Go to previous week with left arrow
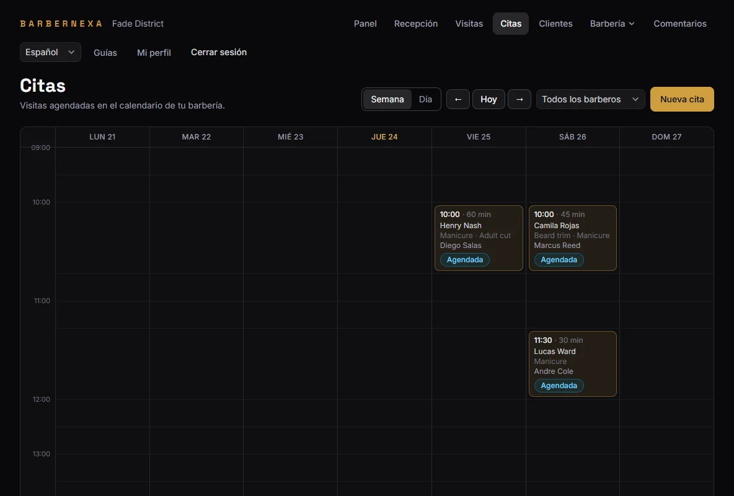Screen dimensions: 734x496 point(458,99)
